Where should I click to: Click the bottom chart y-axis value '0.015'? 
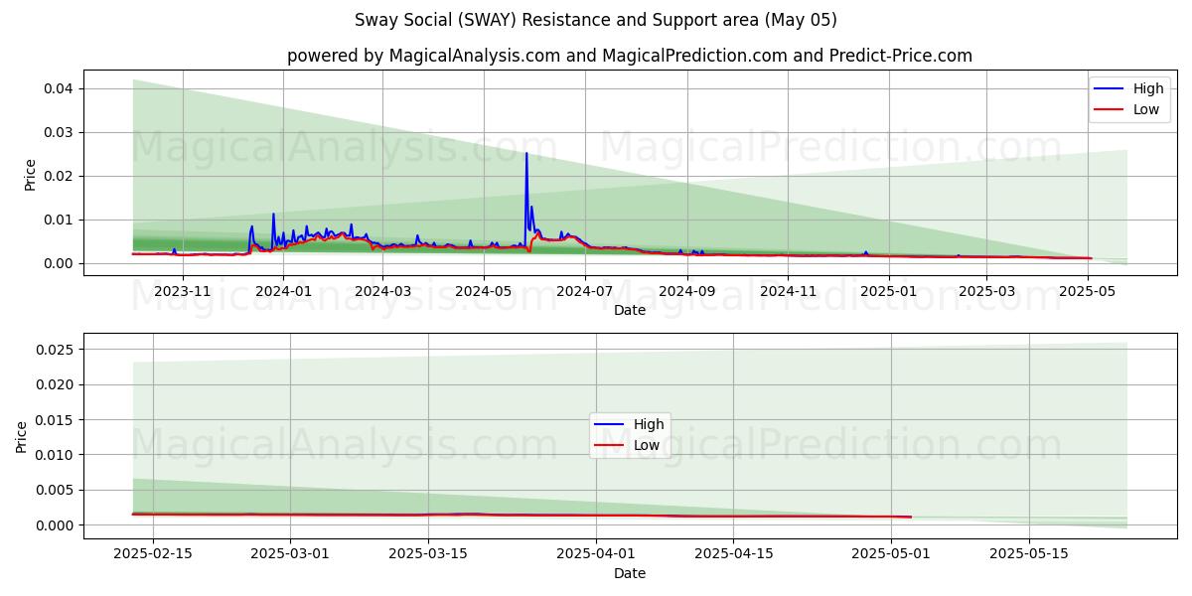55,420
